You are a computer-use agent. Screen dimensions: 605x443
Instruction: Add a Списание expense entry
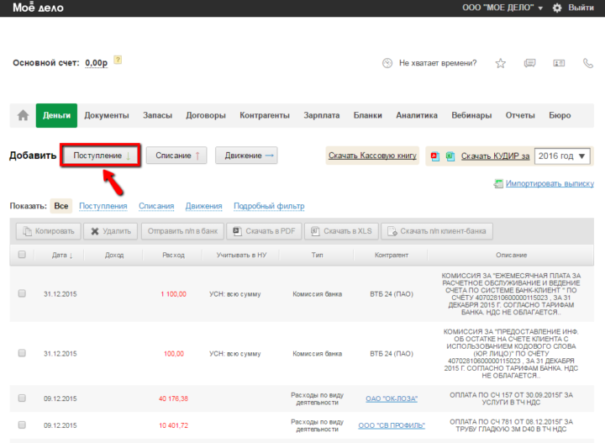[x=176, y=156]
